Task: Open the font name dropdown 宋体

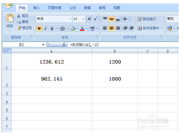Action: (70, 19)
